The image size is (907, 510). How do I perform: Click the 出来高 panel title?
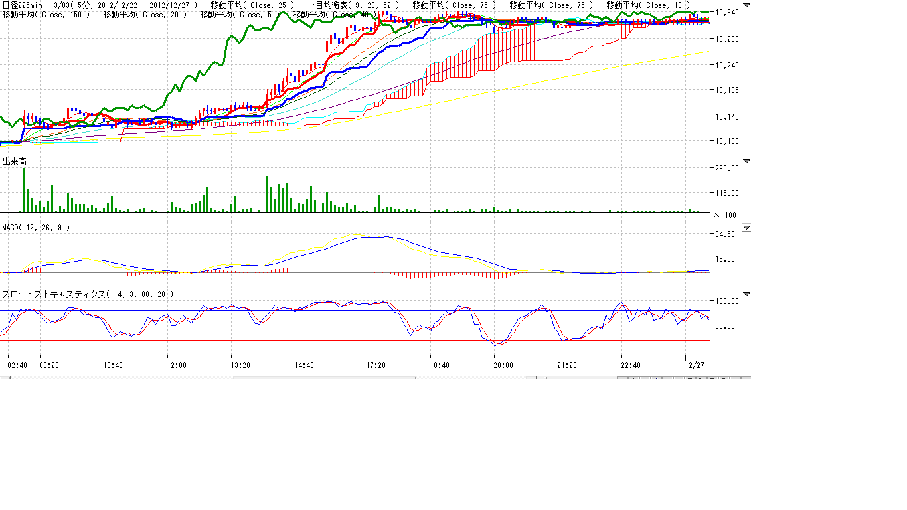pyautogui.click(x=14, y=161)
